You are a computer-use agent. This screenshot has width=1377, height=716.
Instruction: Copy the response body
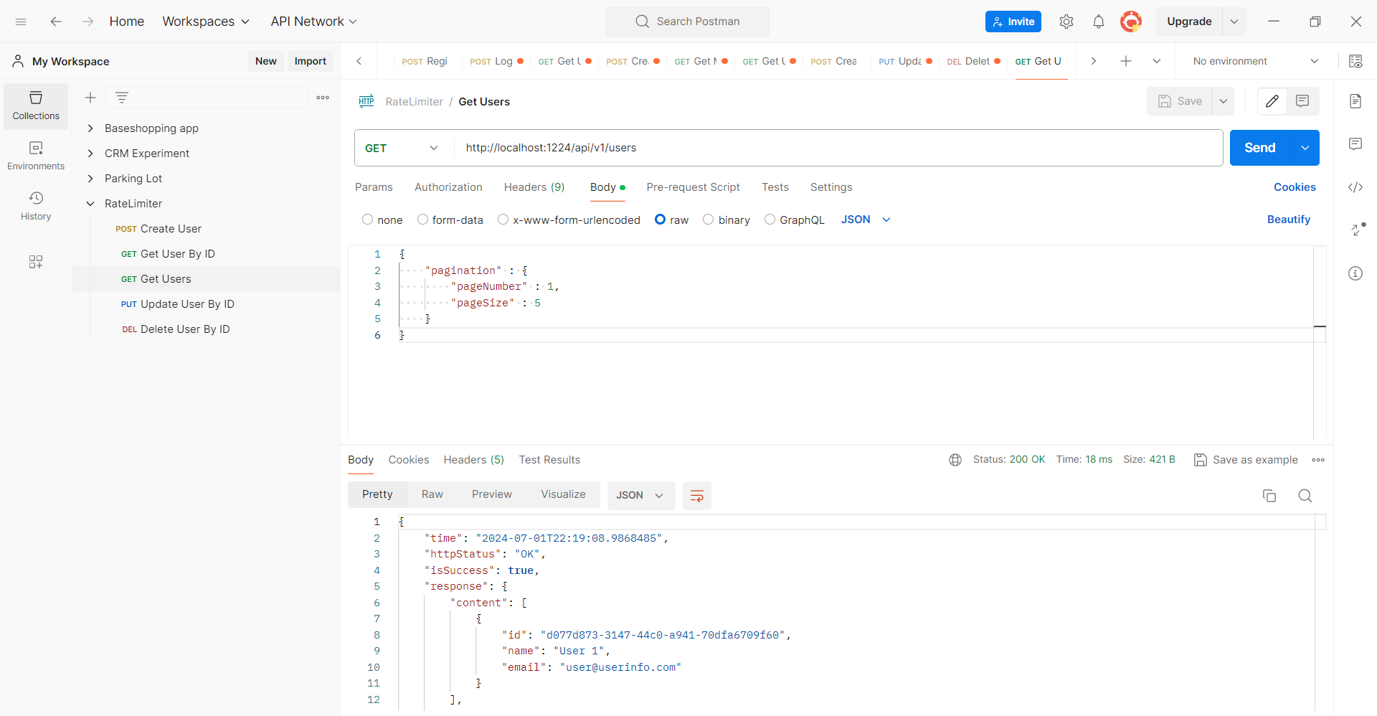point(1269,496)
